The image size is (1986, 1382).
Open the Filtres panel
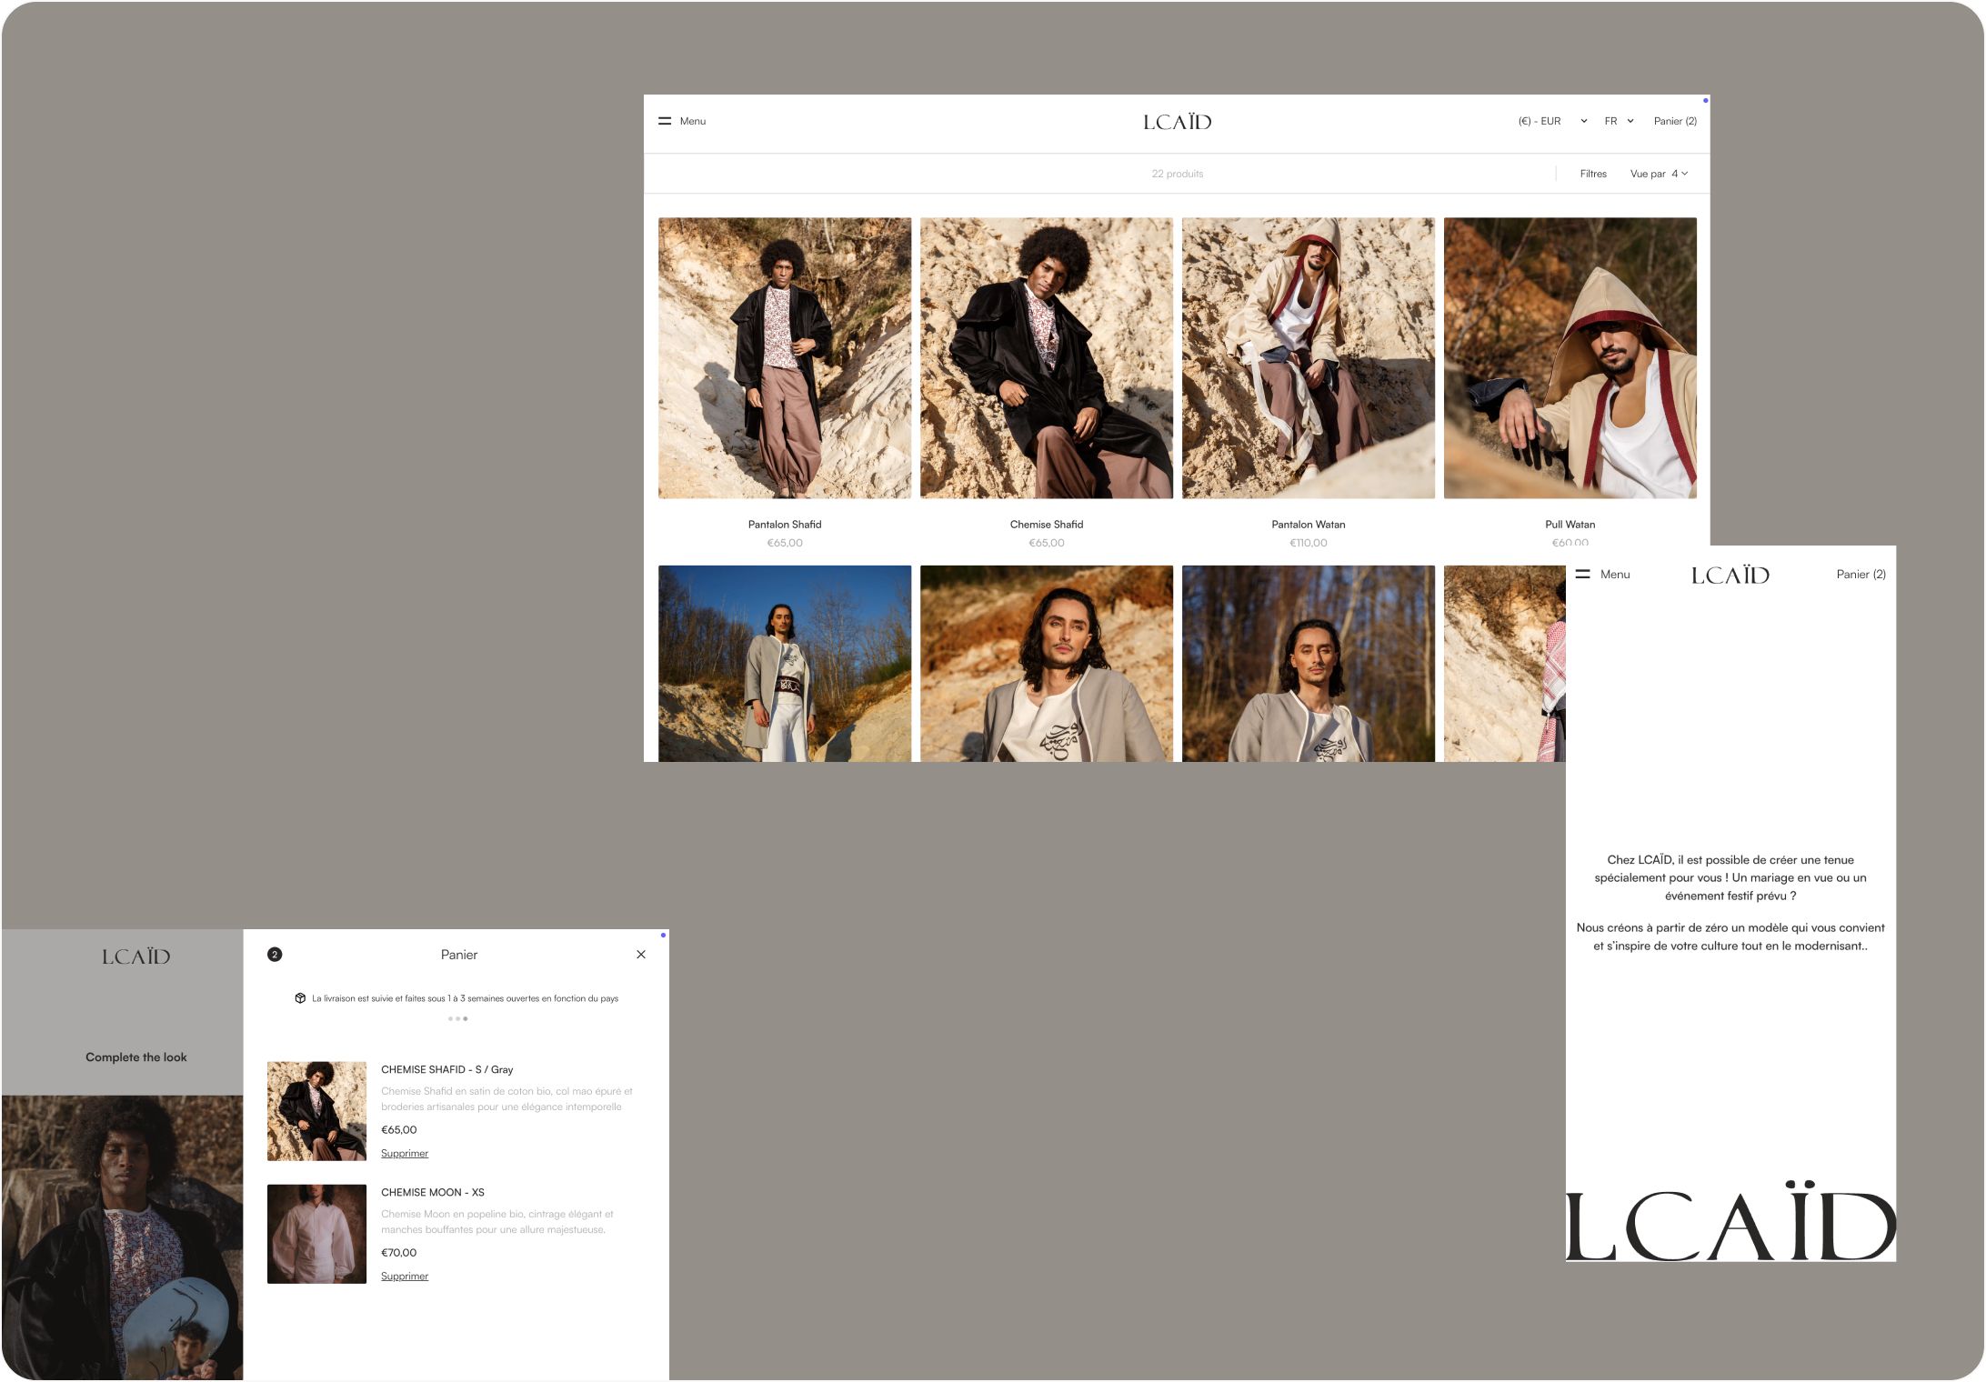click(x=1593, y=174)
